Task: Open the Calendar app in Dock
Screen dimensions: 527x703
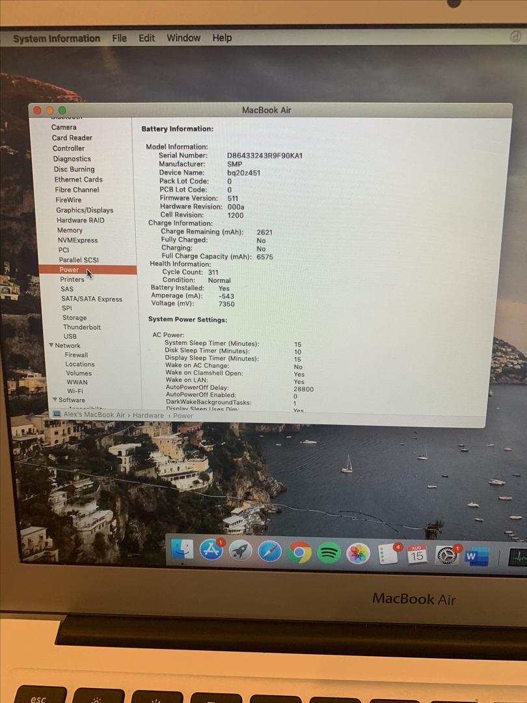Action: coord(417,555)
